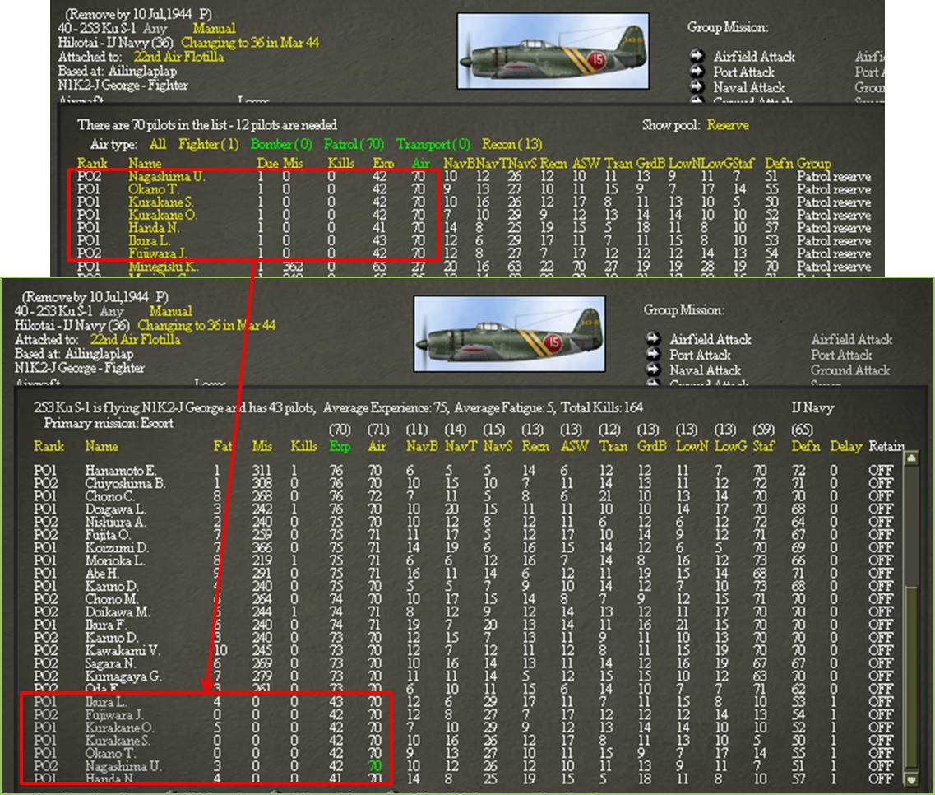This screenshot has height=795, width=935.
Task: Sort reserve pool by Name in upper list
Action: pos(145,163)
